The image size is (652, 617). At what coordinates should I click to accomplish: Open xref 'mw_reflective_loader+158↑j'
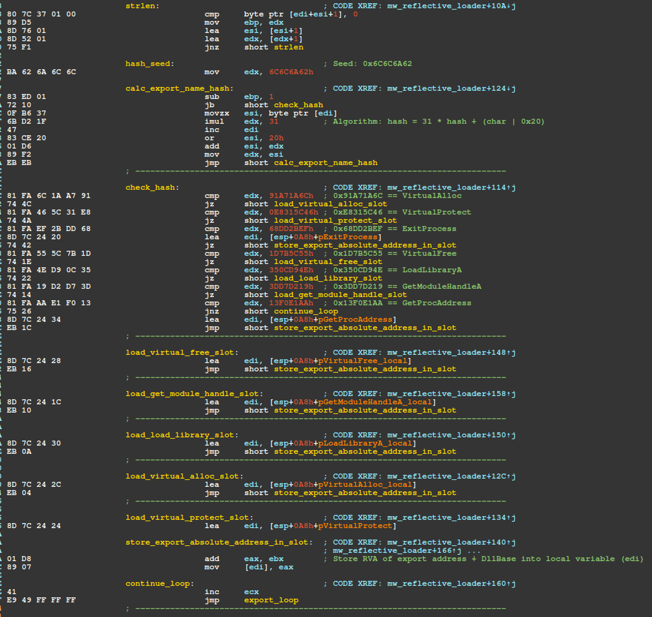pyautogui.click(x=451, y=394)
